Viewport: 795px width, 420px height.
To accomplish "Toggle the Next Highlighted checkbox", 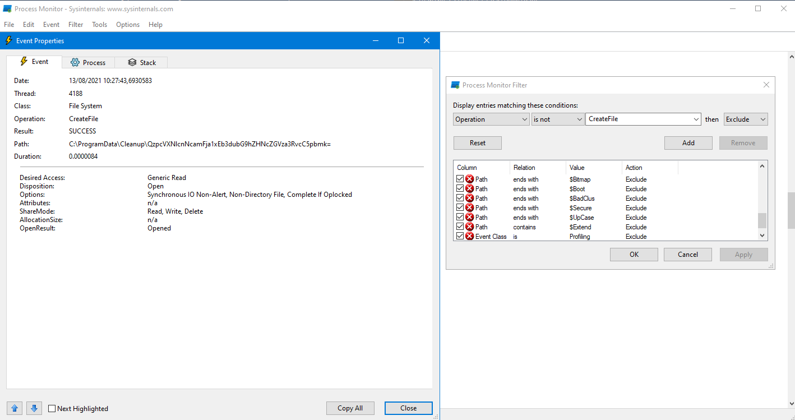I will (x=52, y=409).
